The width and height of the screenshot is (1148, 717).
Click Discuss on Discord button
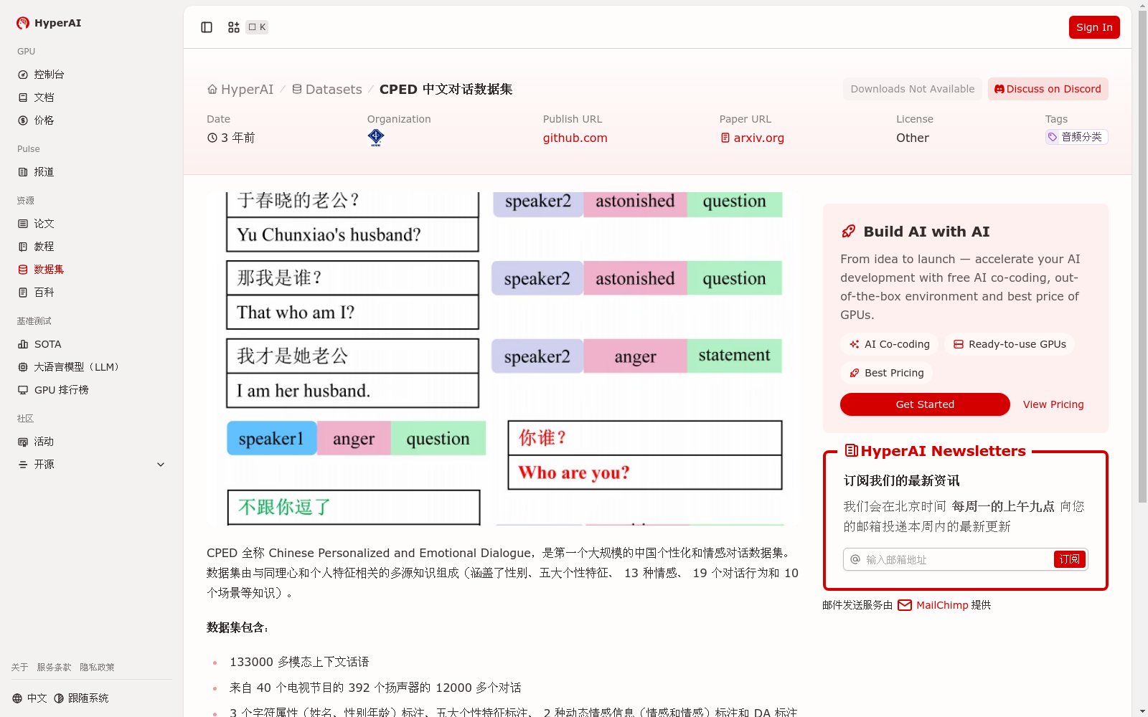click(1048, 89)
